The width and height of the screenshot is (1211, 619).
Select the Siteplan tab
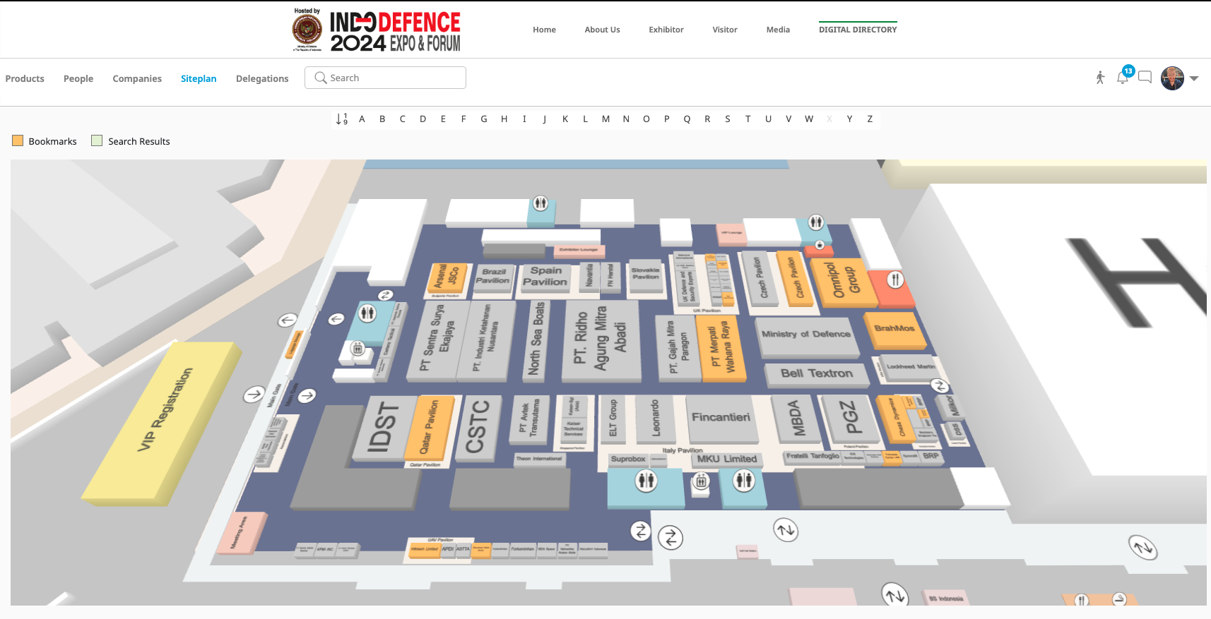pos(199,78)
